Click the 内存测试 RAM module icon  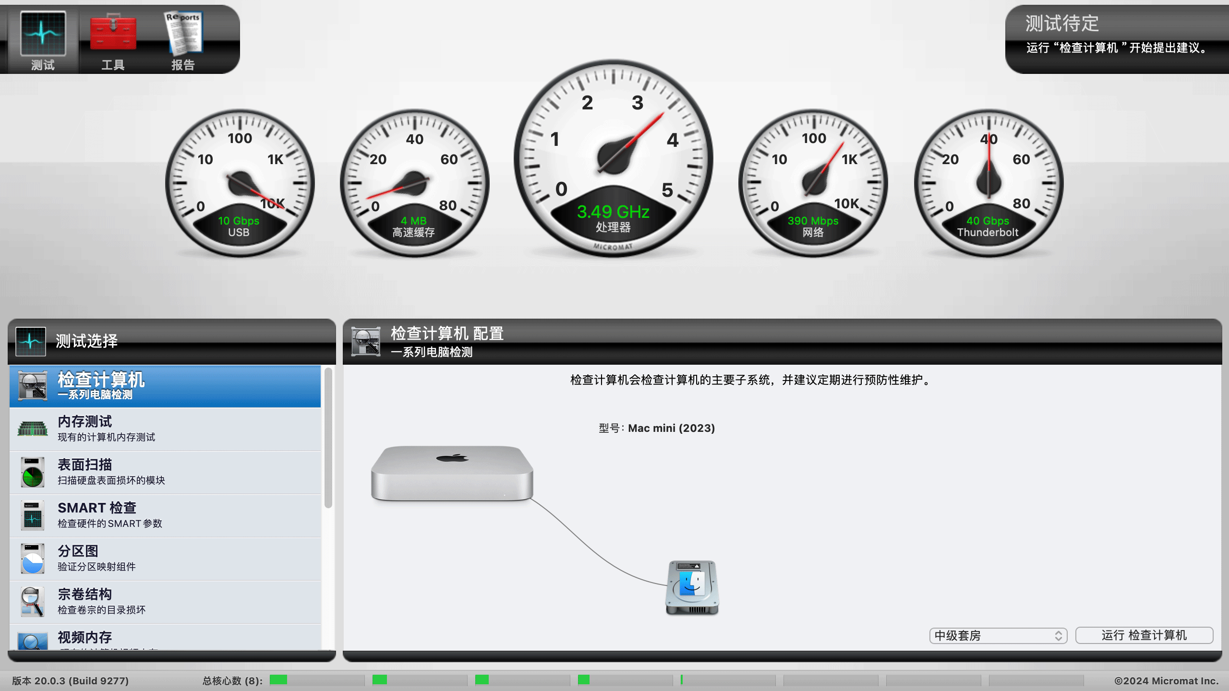(x=33, y=429)
